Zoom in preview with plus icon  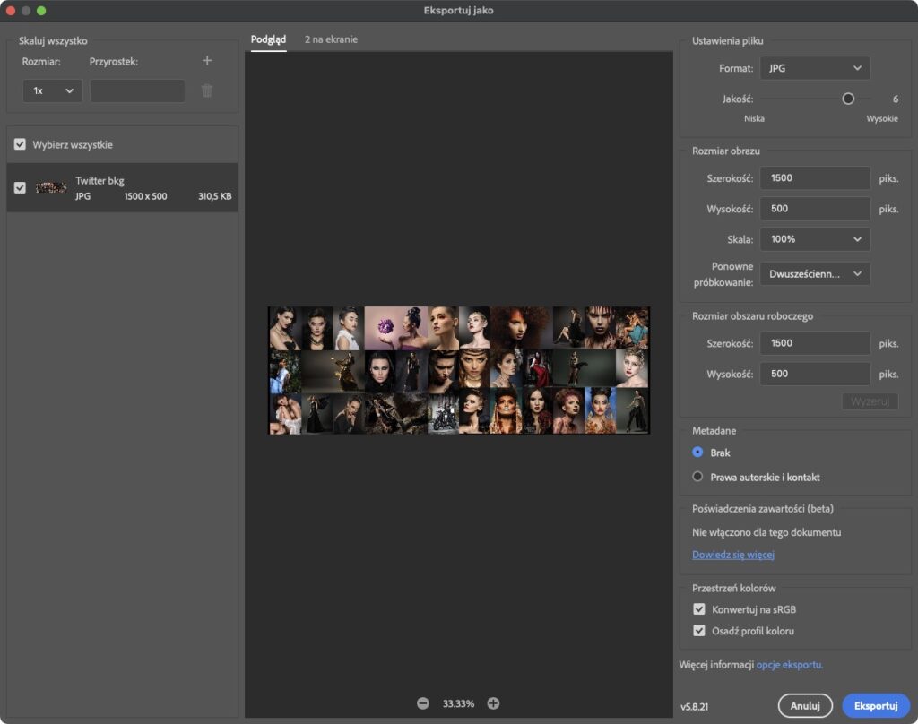click(x=493, y=703)
